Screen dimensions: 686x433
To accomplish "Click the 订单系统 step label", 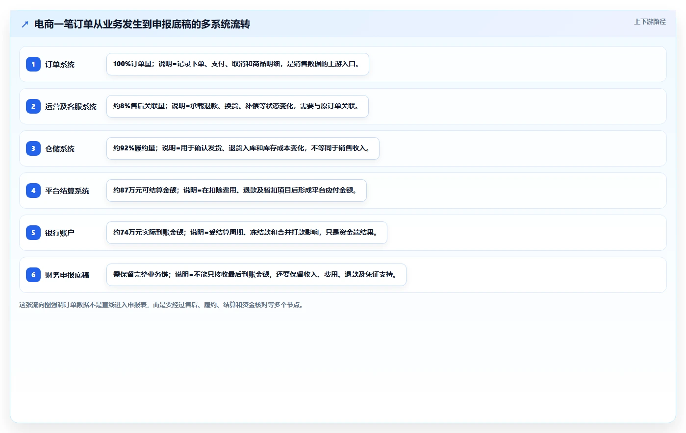I will coord(60,64).
